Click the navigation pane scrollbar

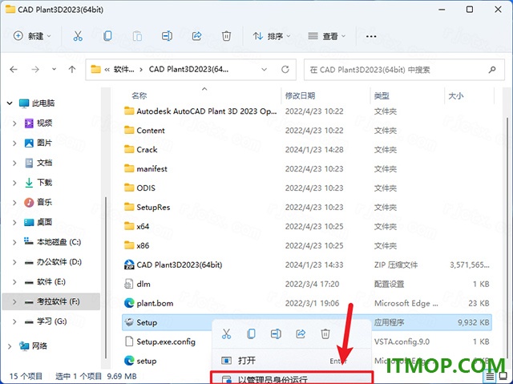105,278
